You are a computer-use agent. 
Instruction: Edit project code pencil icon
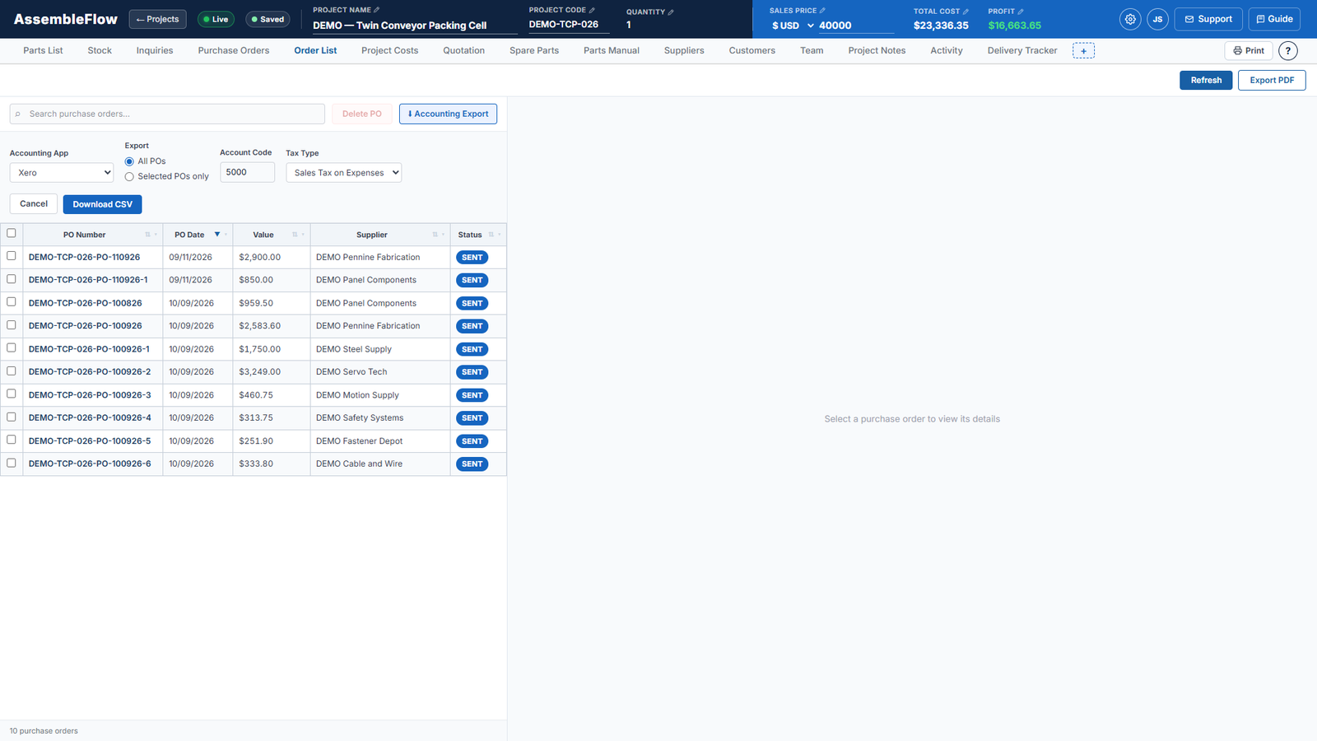pyautogui.click(x=592, y=10)
